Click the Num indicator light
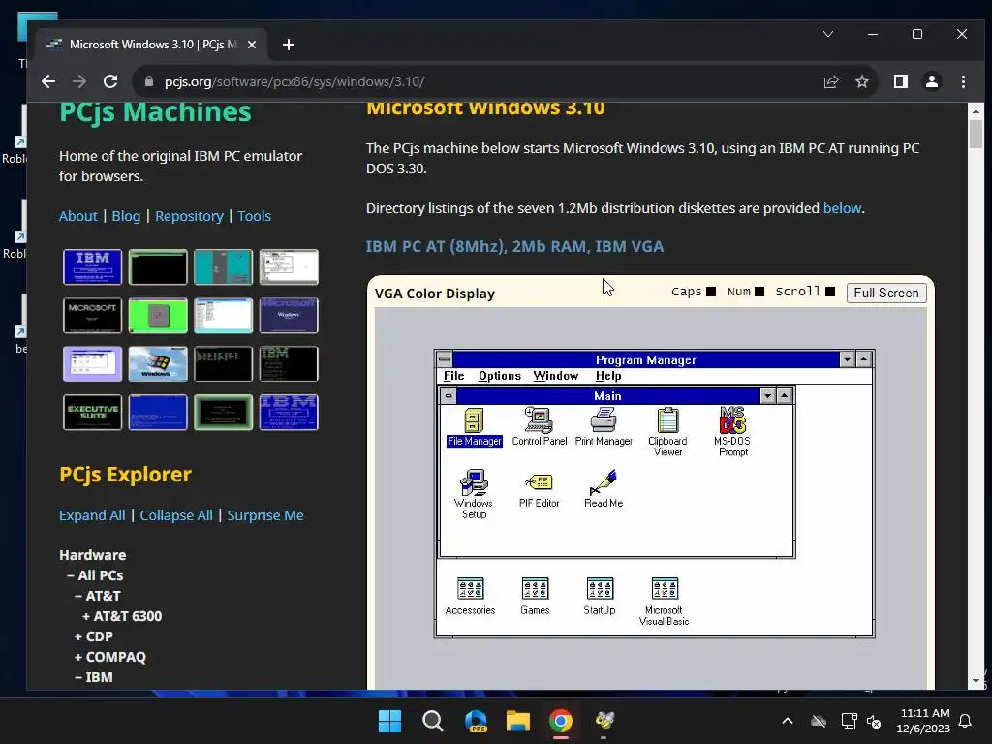This screenshot has height=744, width=992. [x=759, y=292]
